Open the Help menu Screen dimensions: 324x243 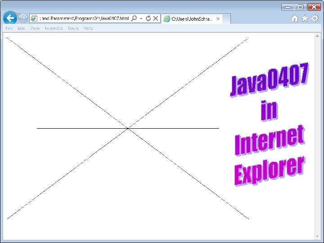point(88,28)
